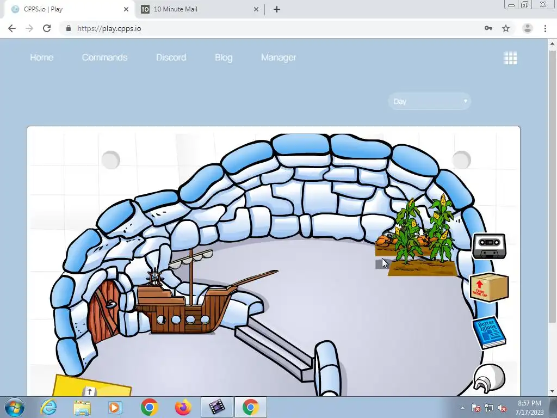Open the taskbar clock and date
This screenshot has height=418, width=557.
[529, 408]
